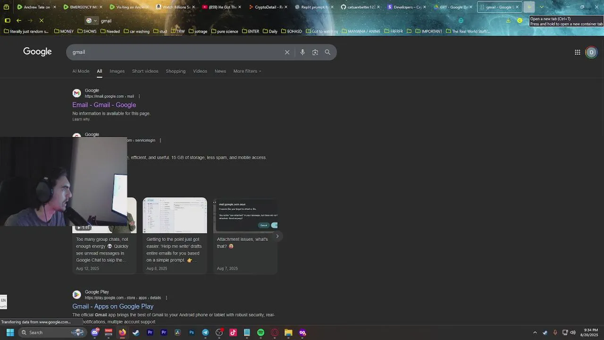The height and width of the screenshot is (340, 604).
Task: Open three-dot menu for Email - Gmail result
Action: [139, 96]
